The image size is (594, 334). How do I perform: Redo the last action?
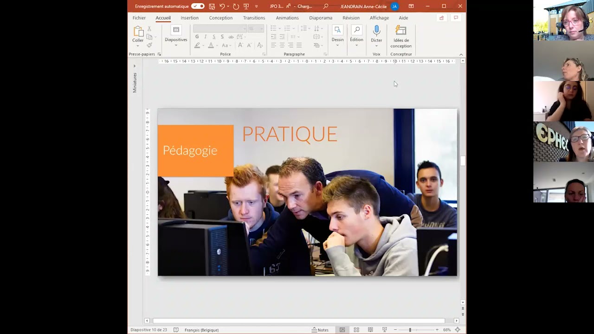click(236, 6)
